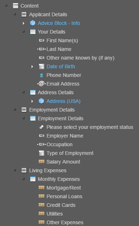Collapse the Your Details section

click(x=23, y=31)
